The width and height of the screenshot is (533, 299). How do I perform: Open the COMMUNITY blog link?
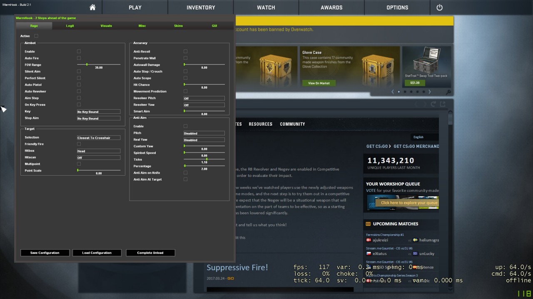[292, 124]
